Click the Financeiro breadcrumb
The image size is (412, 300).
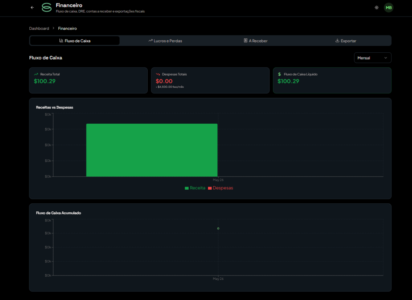(68, 29)
